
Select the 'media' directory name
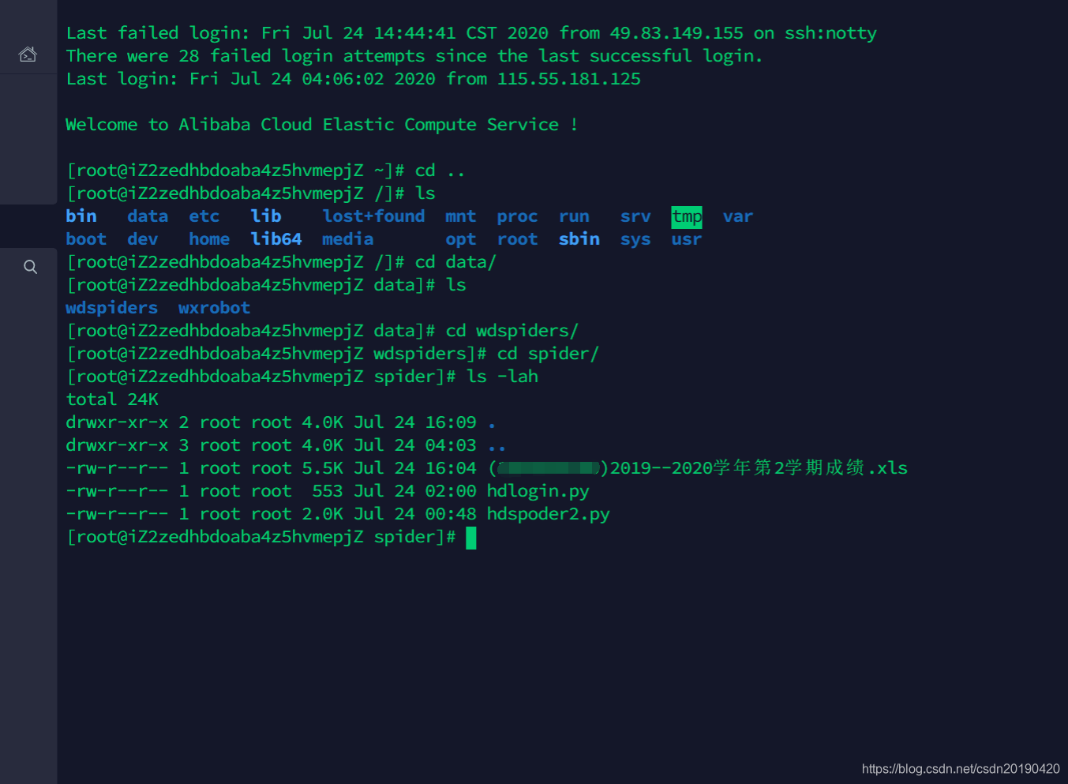click(x=348, y=239)
